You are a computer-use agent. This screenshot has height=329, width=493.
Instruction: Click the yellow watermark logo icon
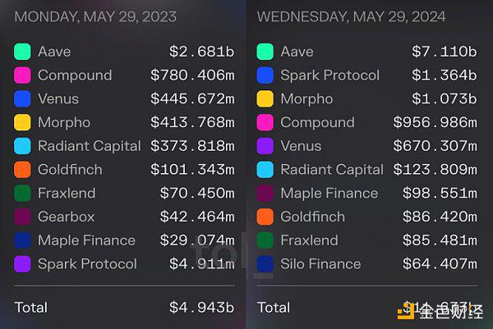(x=406, y=312)
